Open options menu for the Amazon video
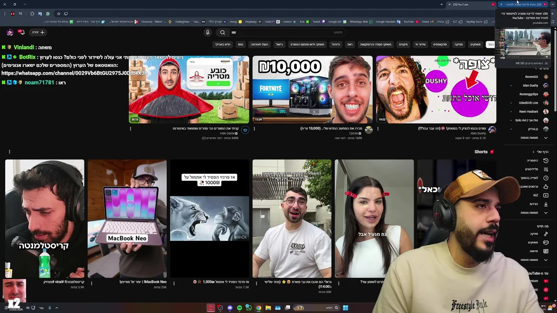 coord(131,129)
